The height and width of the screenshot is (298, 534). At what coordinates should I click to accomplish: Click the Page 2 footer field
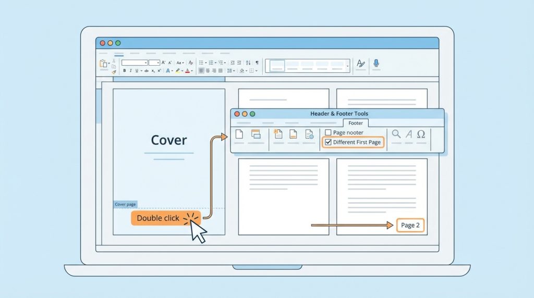(x=410, y=225)
